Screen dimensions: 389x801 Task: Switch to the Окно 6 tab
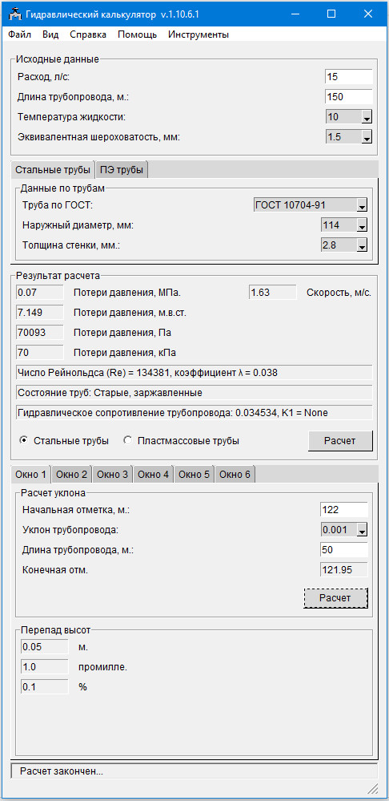pyautogui.click(x=235, y=475)
